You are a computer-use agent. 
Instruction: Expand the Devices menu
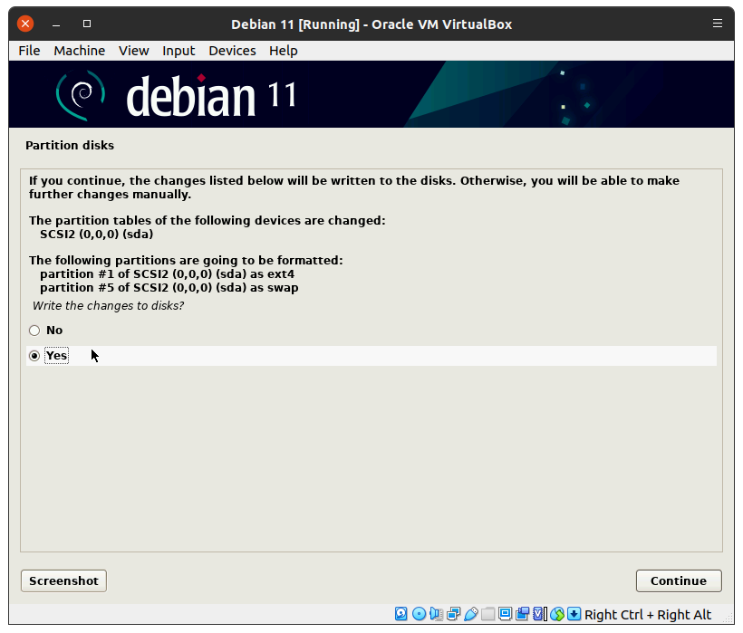[232, 51]
